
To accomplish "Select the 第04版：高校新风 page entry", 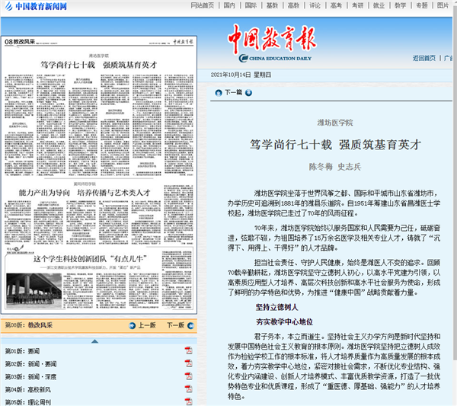I will point(32,388).
